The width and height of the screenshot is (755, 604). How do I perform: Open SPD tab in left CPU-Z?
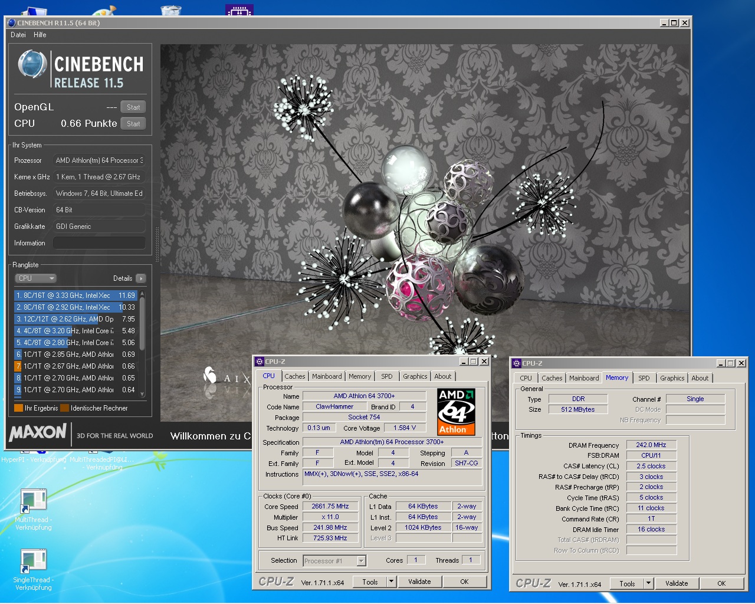coord(387,376)
